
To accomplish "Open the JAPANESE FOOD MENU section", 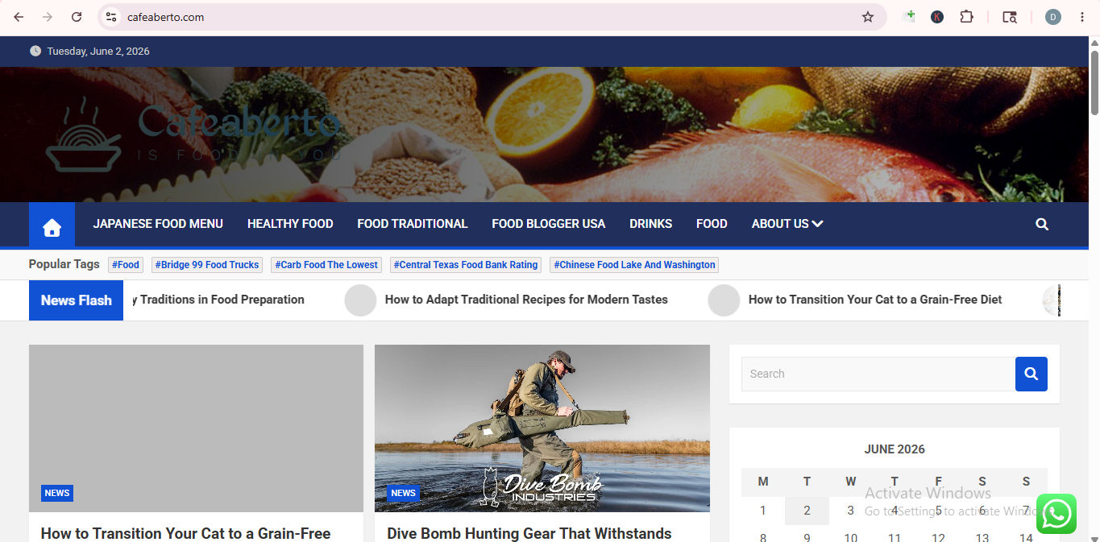I will pyautogui.click(x=158, y=224).
